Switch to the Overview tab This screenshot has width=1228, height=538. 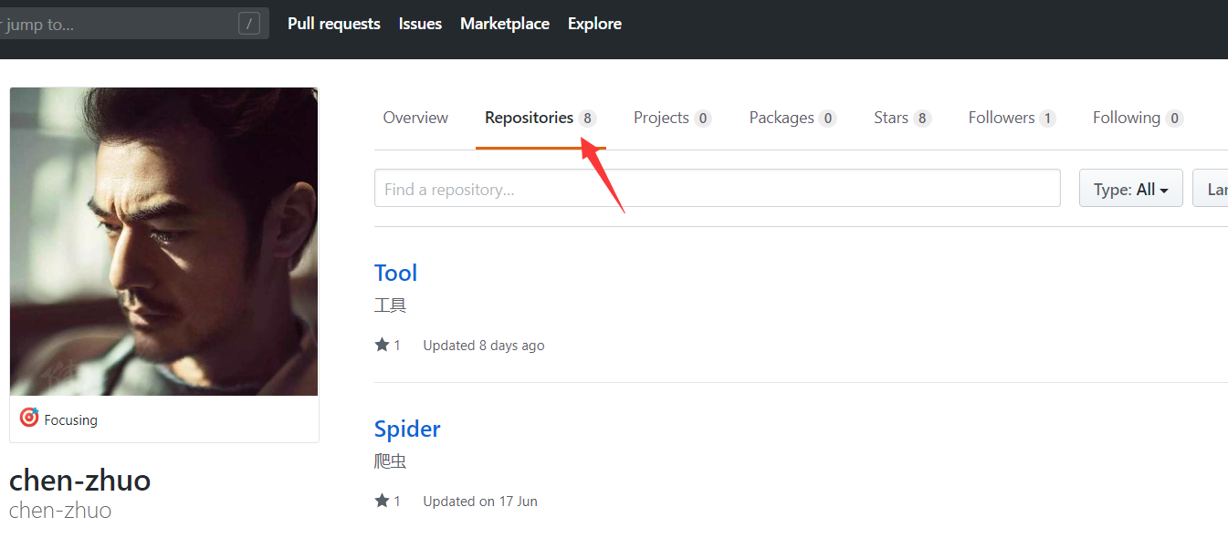pos(415,118)
